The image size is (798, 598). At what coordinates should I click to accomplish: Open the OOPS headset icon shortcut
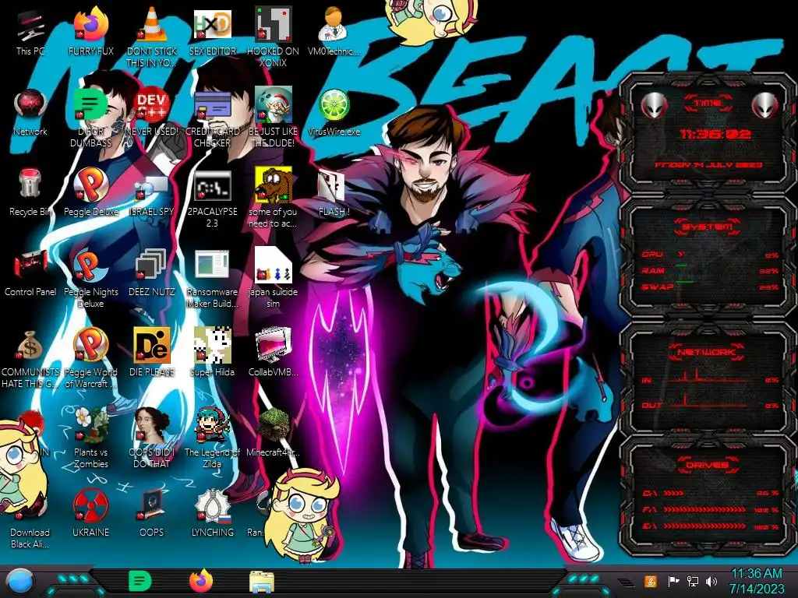point(152,514)
